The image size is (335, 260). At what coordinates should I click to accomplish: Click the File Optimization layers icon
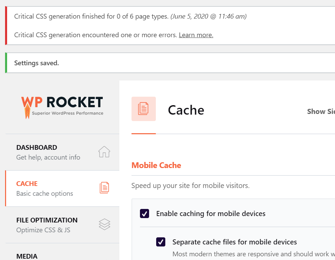click(x=104, y=224)
